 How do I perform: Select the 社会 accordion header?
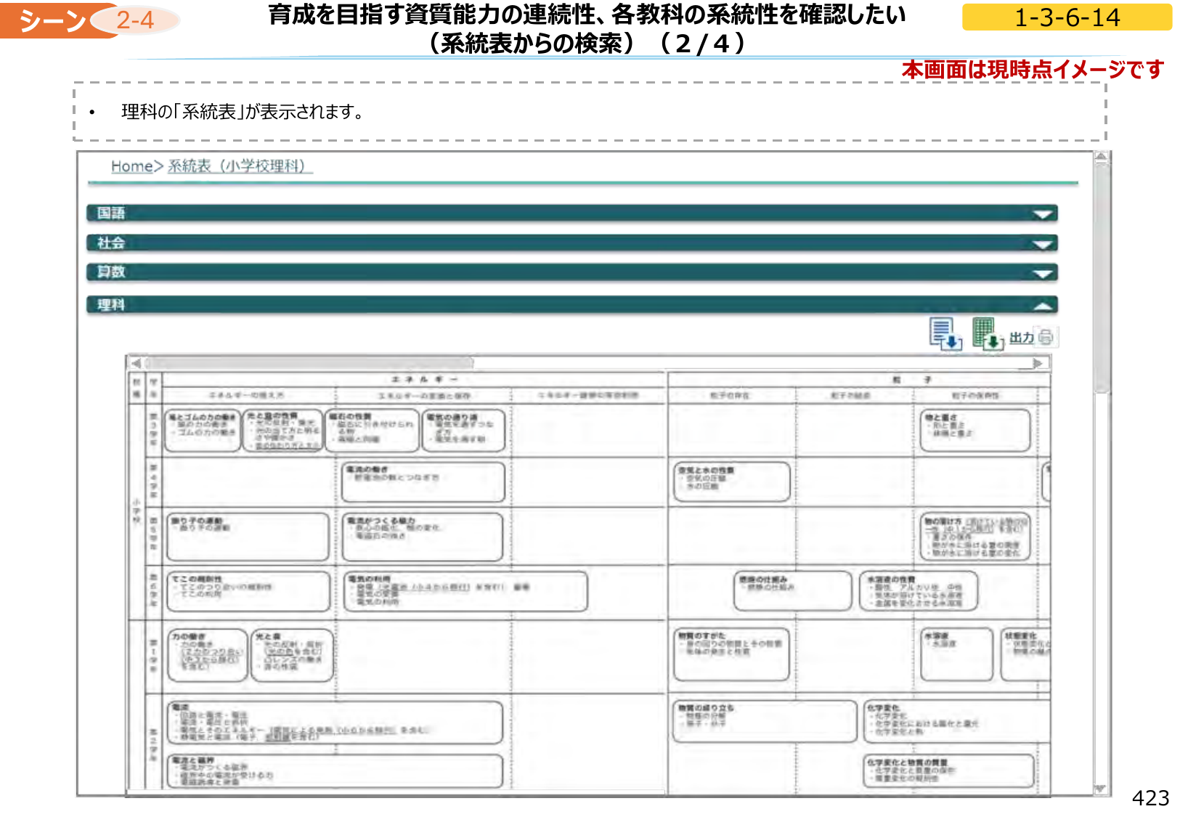pyautogui.click(x=571, y=243)
